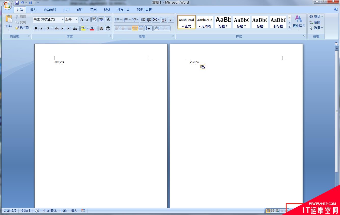This screenshot has height=215, width=340.
Task: Open the Styles pane launcher
Action: pos(304,36)
